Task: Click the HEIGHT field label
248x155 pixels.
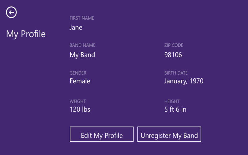Action: (x=172, y=101)
